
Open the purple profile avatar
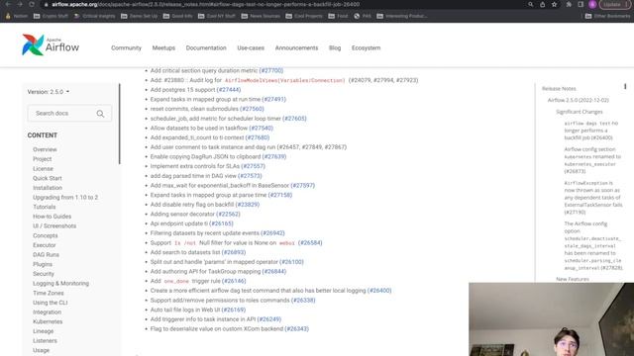coord(592,4)
